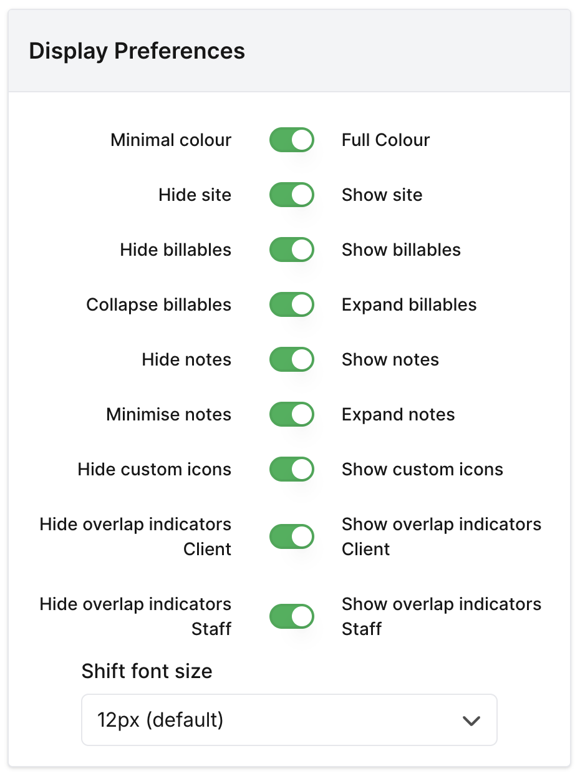Switch off Show billables toggle
The image size is (580, 776).
pyautogui.click(x=291, y=250)
